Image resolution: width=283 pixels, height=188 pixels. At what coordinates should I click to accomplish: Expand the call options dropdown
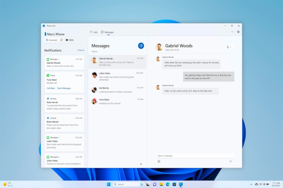[x=229, y=47]
